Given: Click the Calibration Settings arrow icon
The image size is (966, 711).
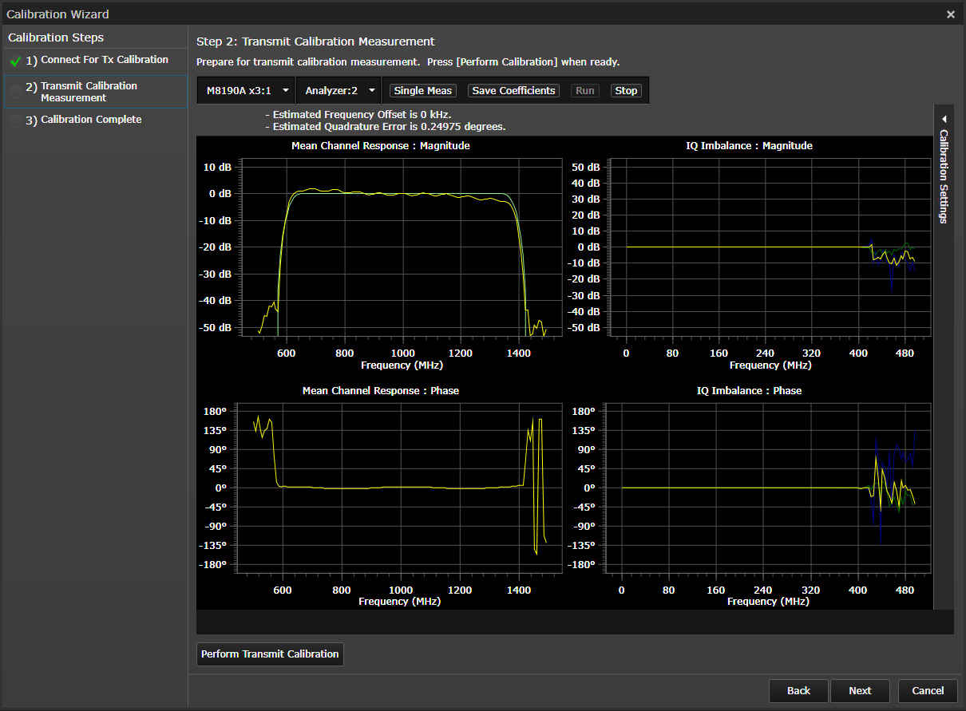Looking at the screenshot, I should click(944, 119).
